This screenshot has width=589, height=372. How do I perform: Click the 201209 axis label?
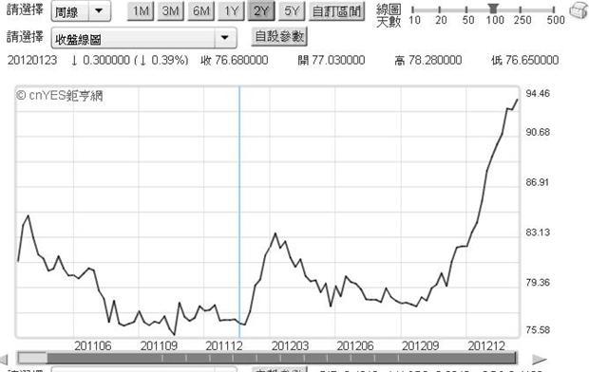click(x=420, y=345)
